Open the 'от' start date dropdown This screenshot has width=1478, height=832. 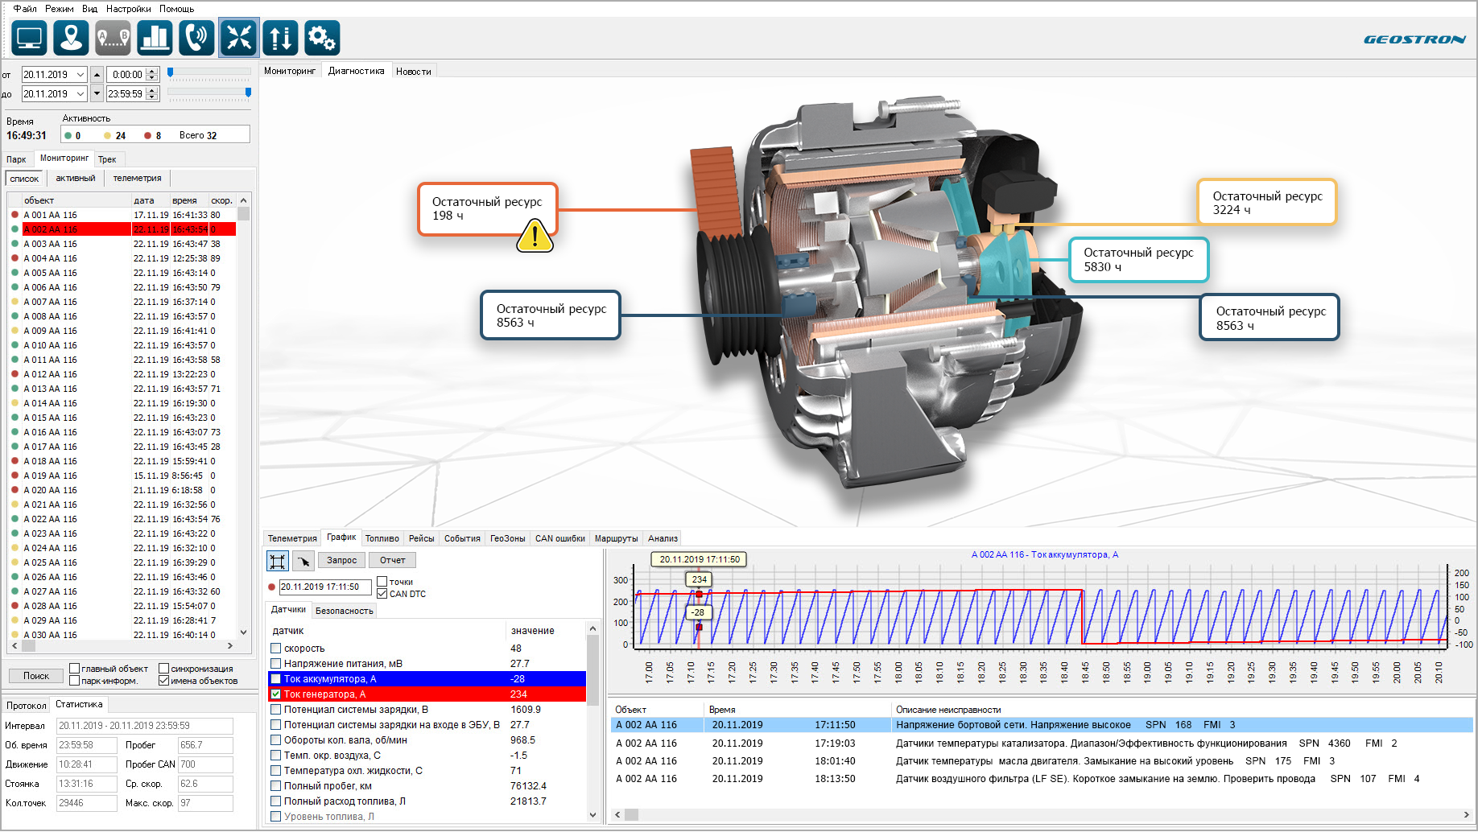81,75
